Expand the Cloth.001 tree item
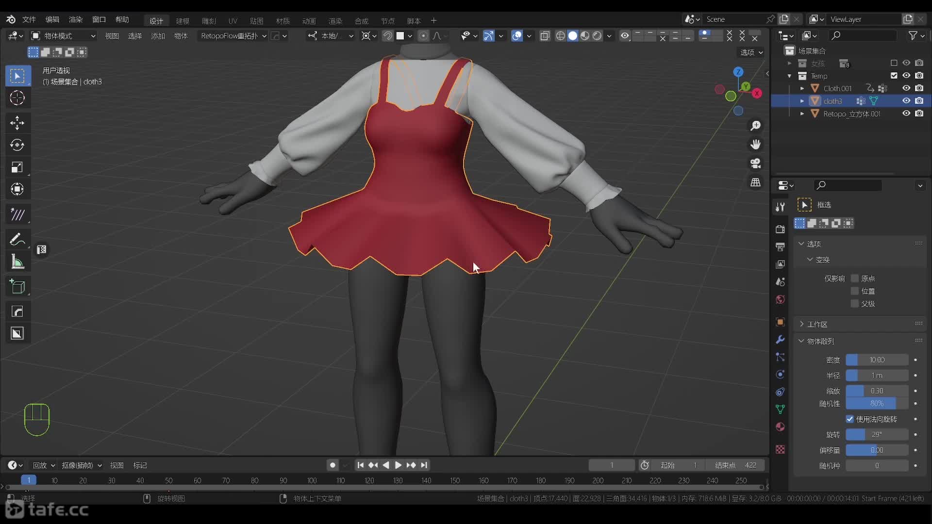The height and width of the screenshot is (524, 932). (x=802, y=88)
